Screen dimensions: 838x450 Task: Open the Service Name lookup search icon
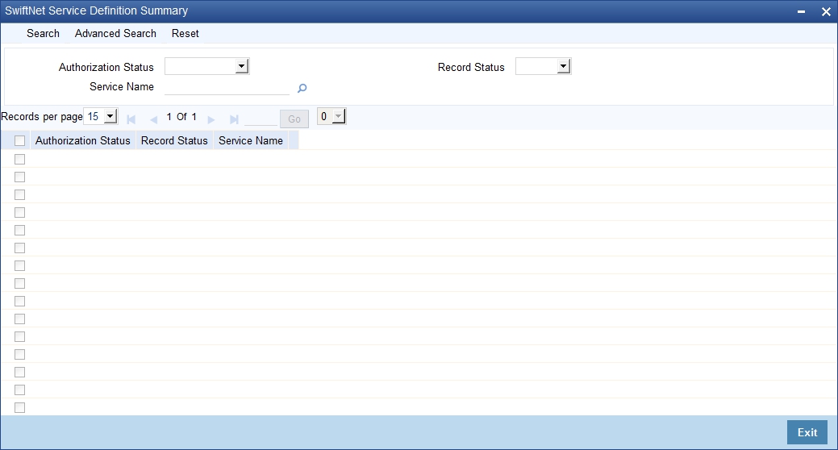(x=302, y=88)
